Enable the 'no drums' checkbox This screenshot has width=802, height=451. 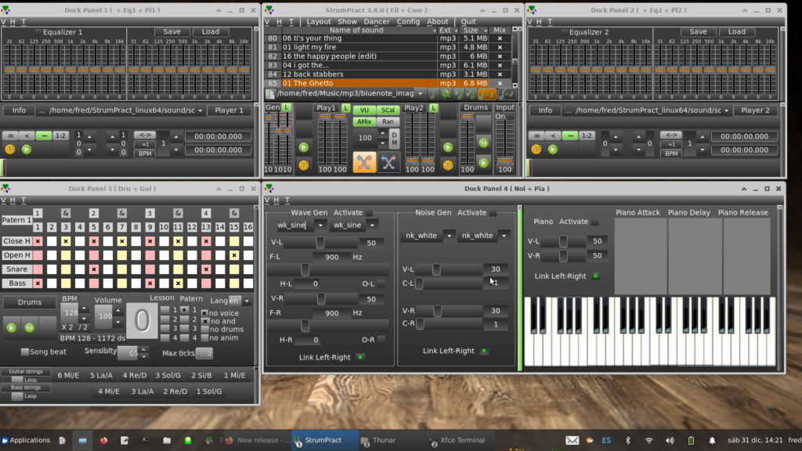point(205,330)
